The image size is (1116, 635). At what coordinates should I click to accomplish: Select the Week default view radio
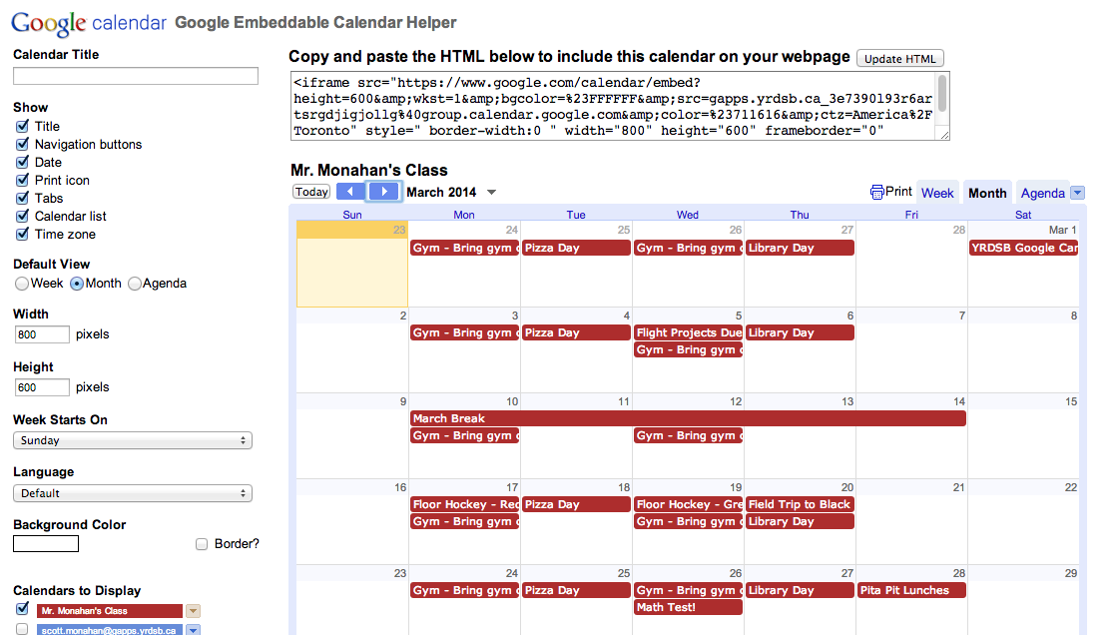point(22,284)
